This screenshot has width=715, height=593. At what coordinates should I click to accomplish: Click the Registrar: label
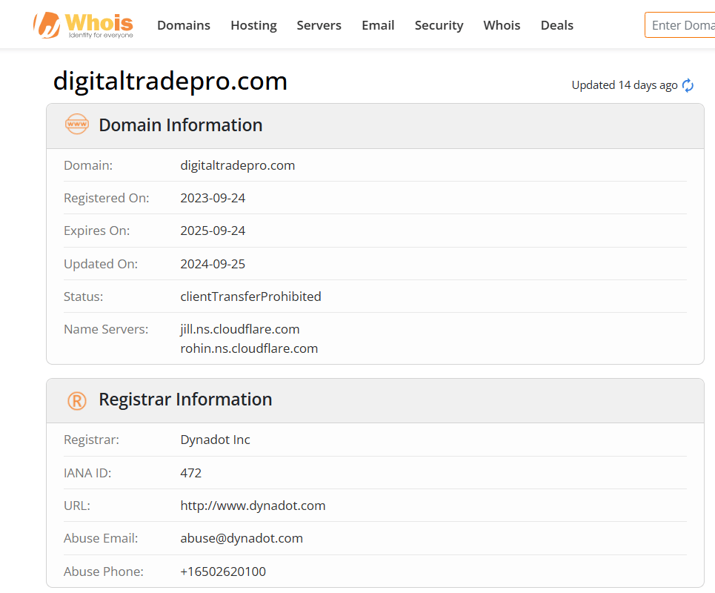pos(91,440)
